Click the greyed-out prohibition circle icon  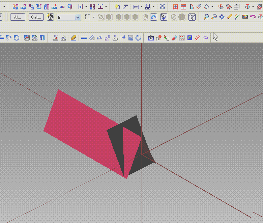[x=174, y=17]
